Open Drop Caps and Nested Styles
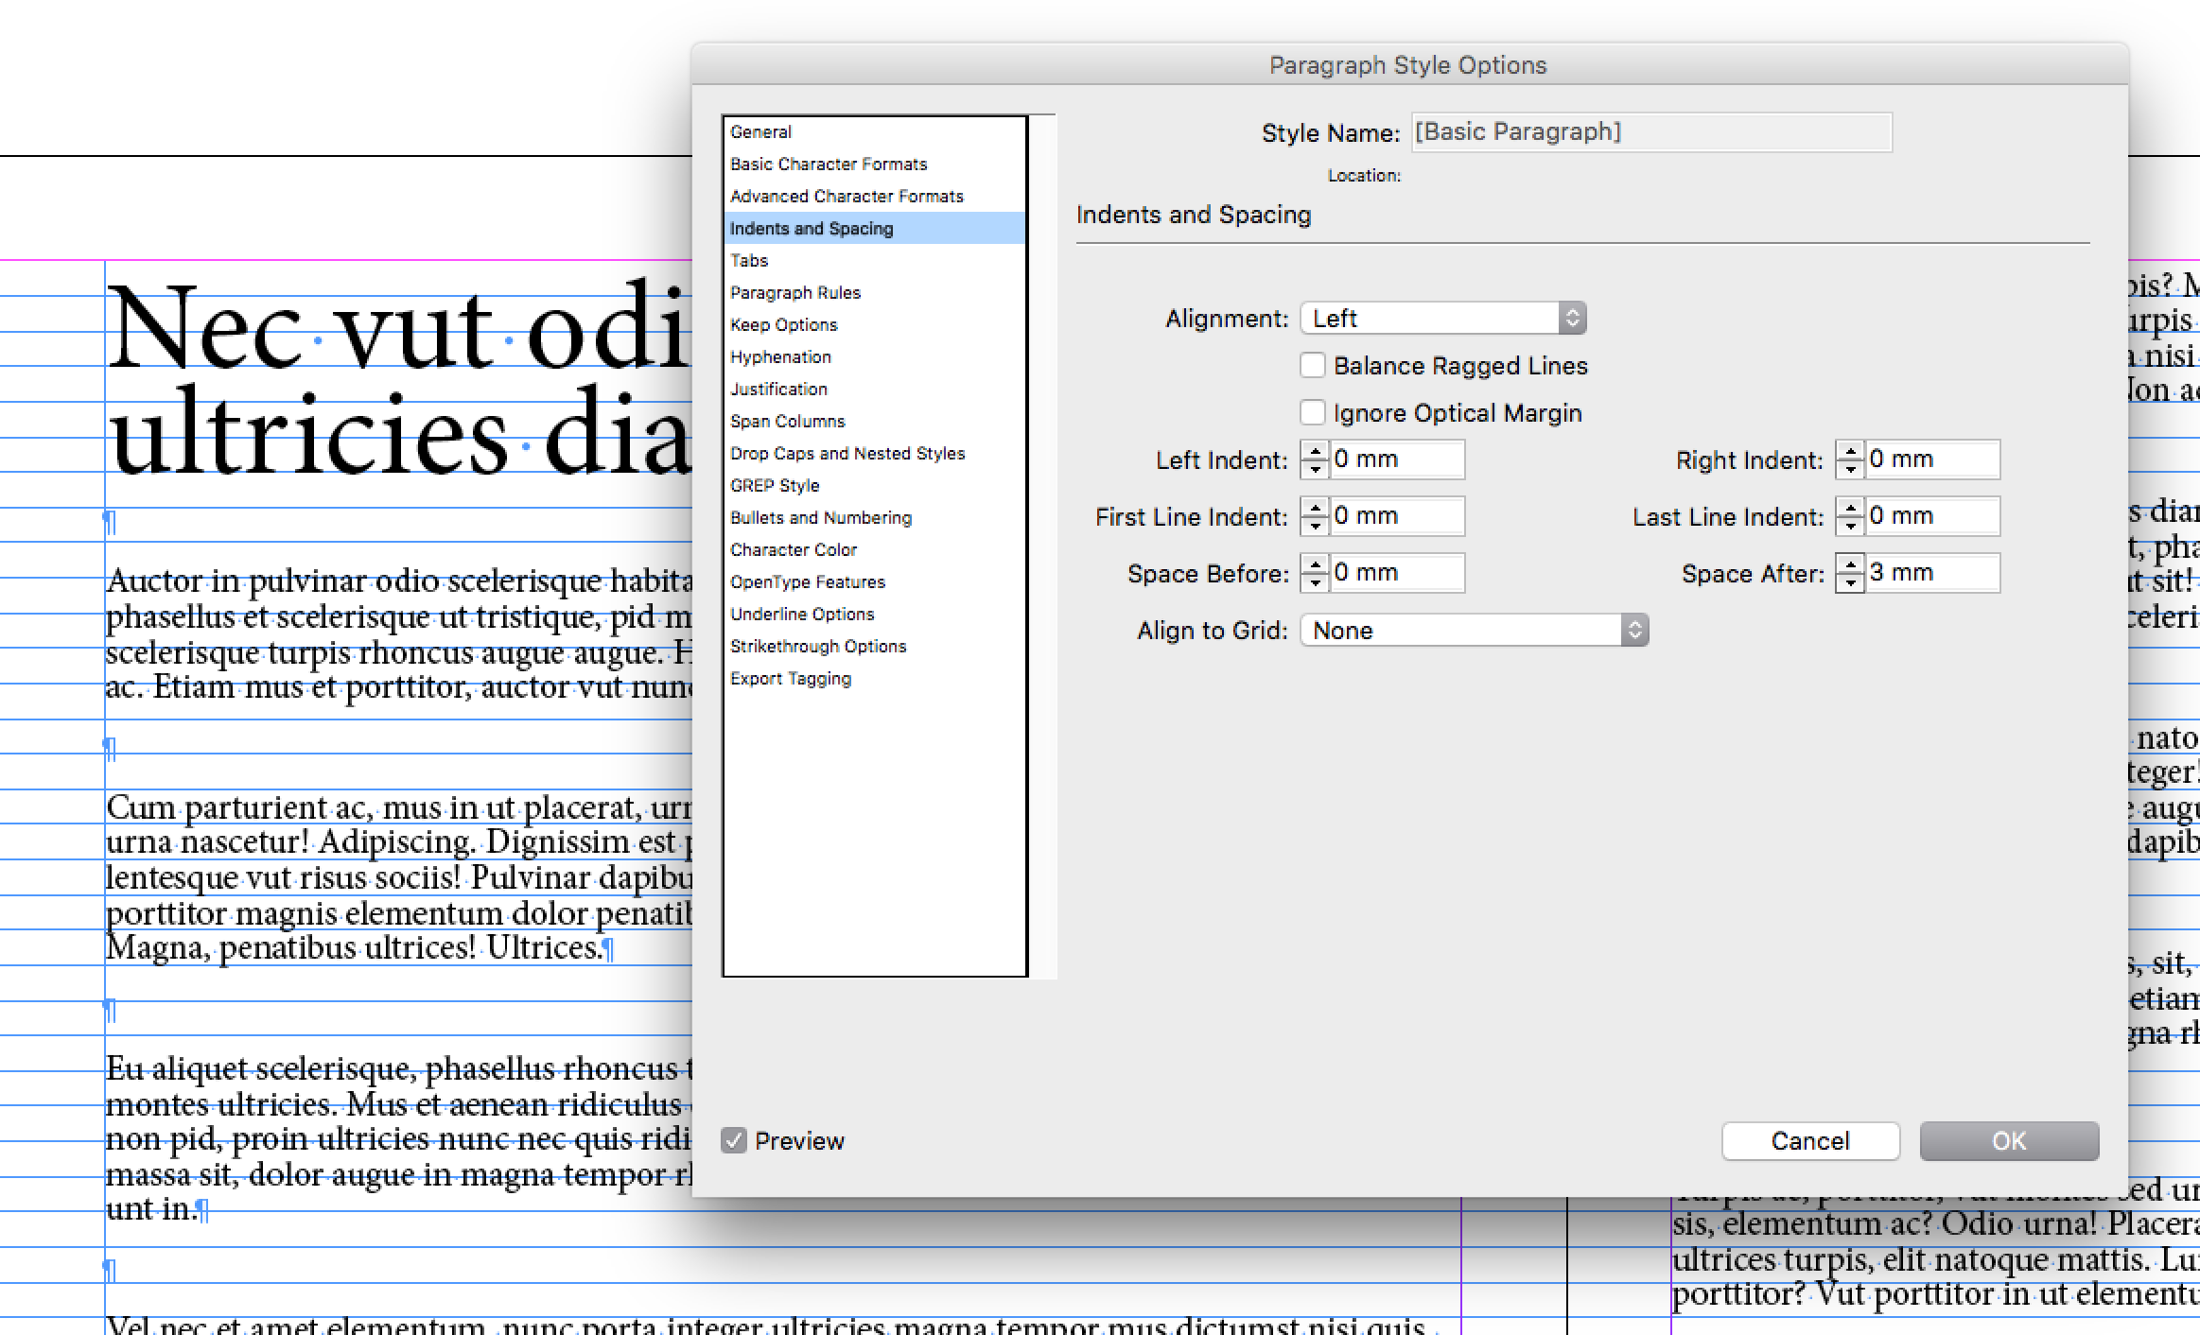Image resolution: width=2200 pixels, height=1335 pixels. click(874, 454)
